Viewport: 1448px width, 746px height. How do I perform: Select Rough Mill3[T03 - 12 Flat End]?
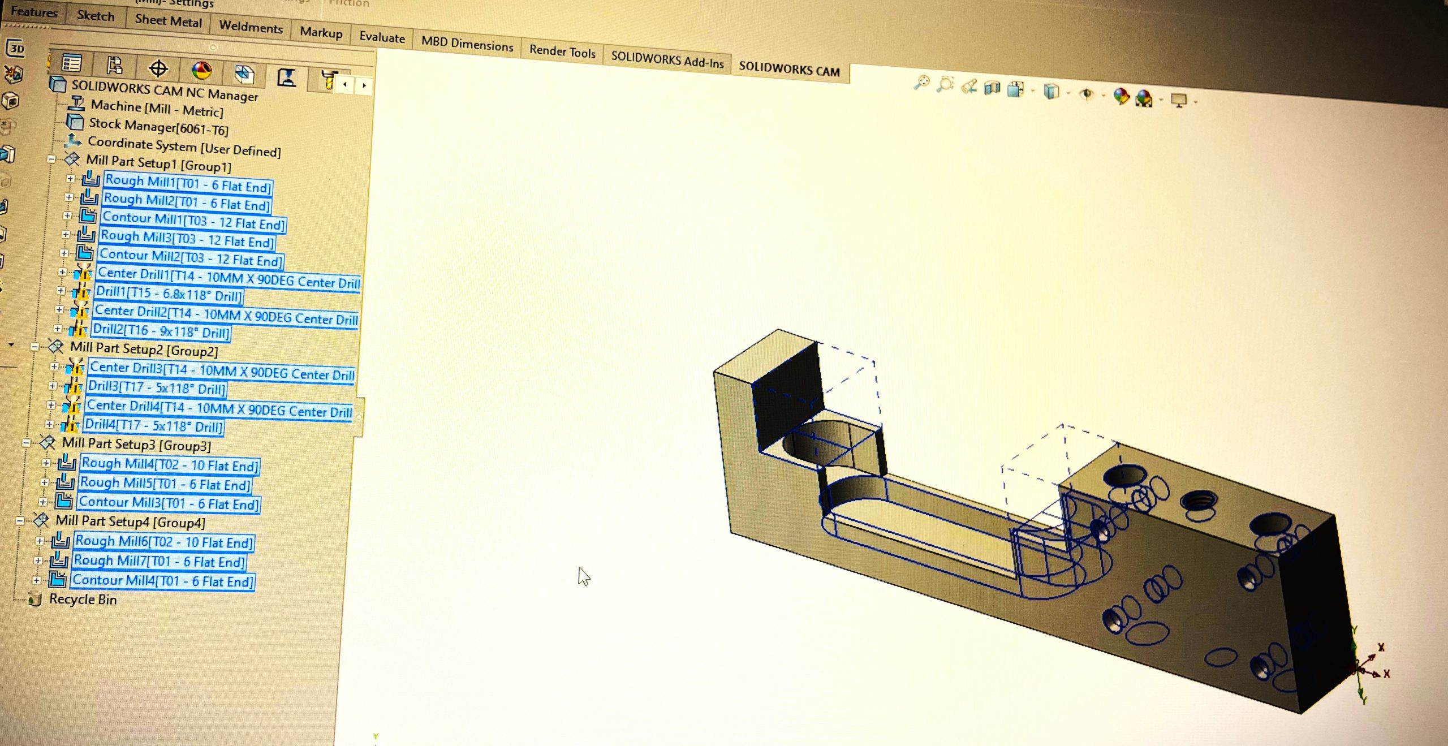tap(187, 239)
